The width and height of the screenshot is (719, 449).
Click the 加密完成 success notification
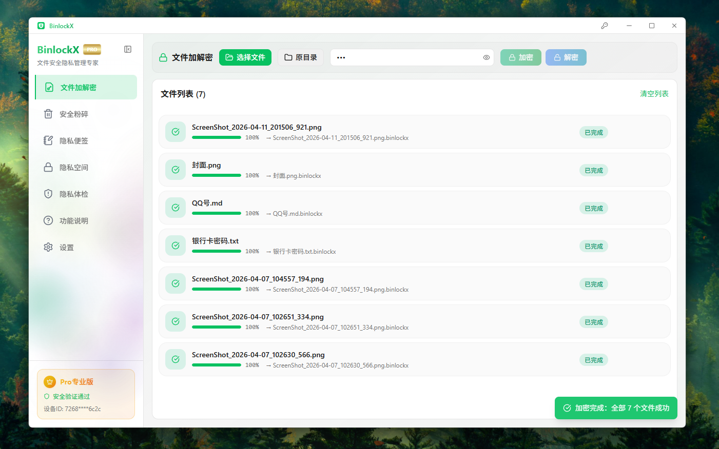[x=616, y=408]
